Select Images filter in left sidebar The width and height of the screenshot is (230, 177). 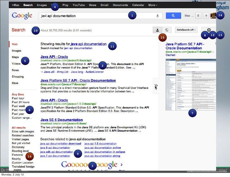pyautogui.click(x=16, y=51)
